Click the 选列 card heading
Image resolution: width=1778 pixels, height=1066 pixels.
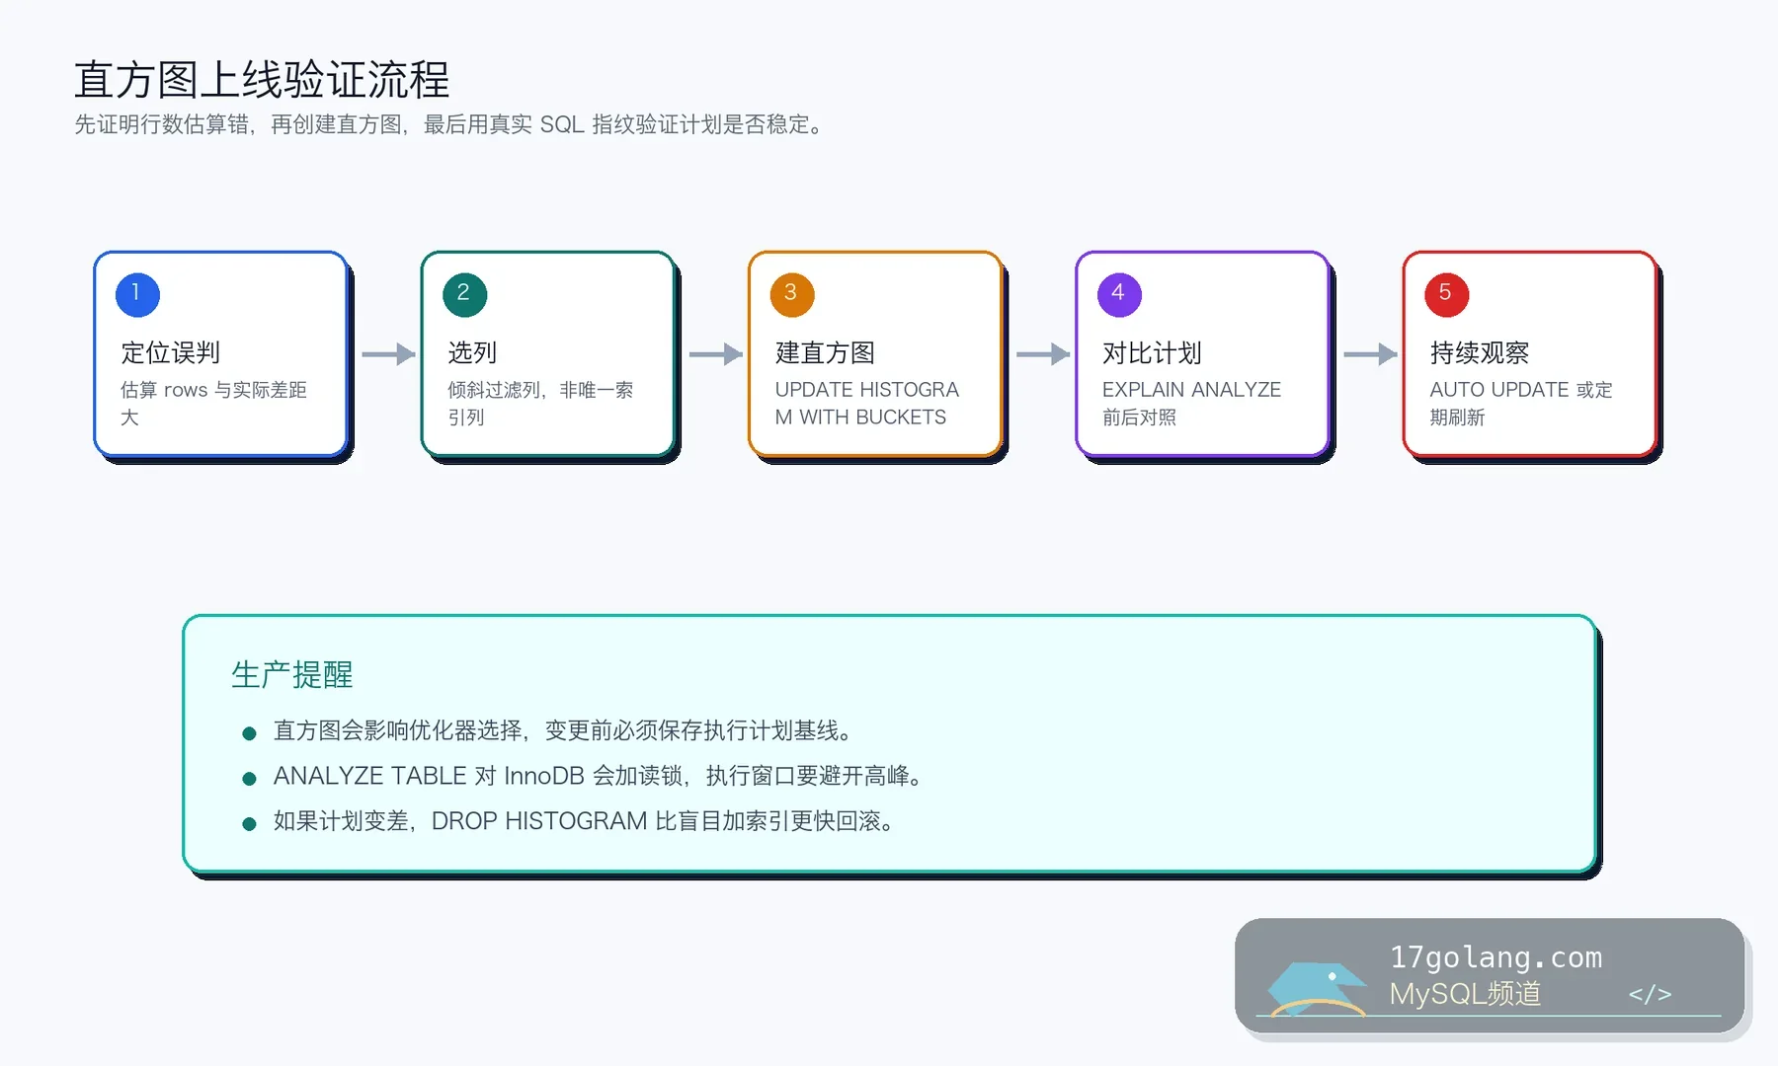pos(472,352)
